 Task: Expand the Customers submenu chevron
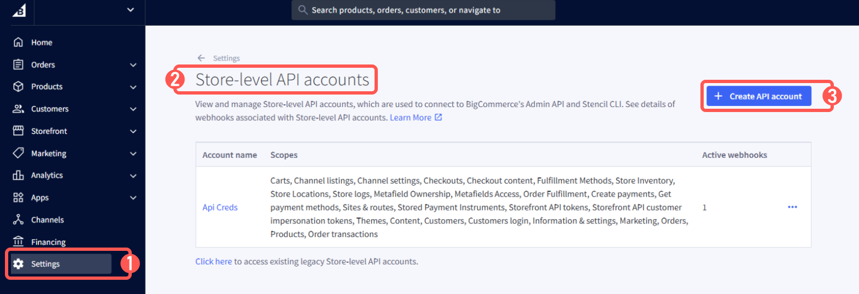(x=133, y=109)
